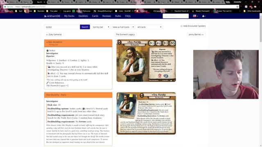Star this page with bookmark icon

click(237, 7)
